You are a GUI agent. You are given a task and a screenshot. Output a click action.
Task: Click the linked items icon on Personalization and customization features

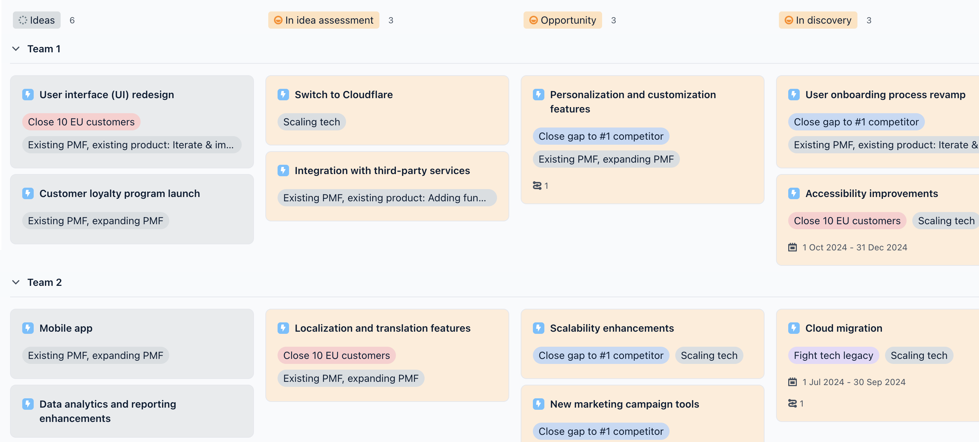537,185
